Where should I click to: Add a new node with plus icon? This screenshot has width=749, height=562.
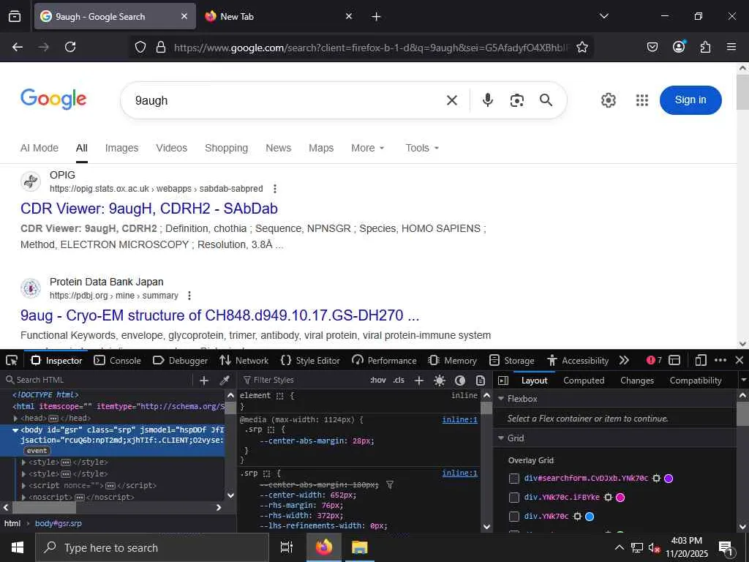tap(204, 381)
